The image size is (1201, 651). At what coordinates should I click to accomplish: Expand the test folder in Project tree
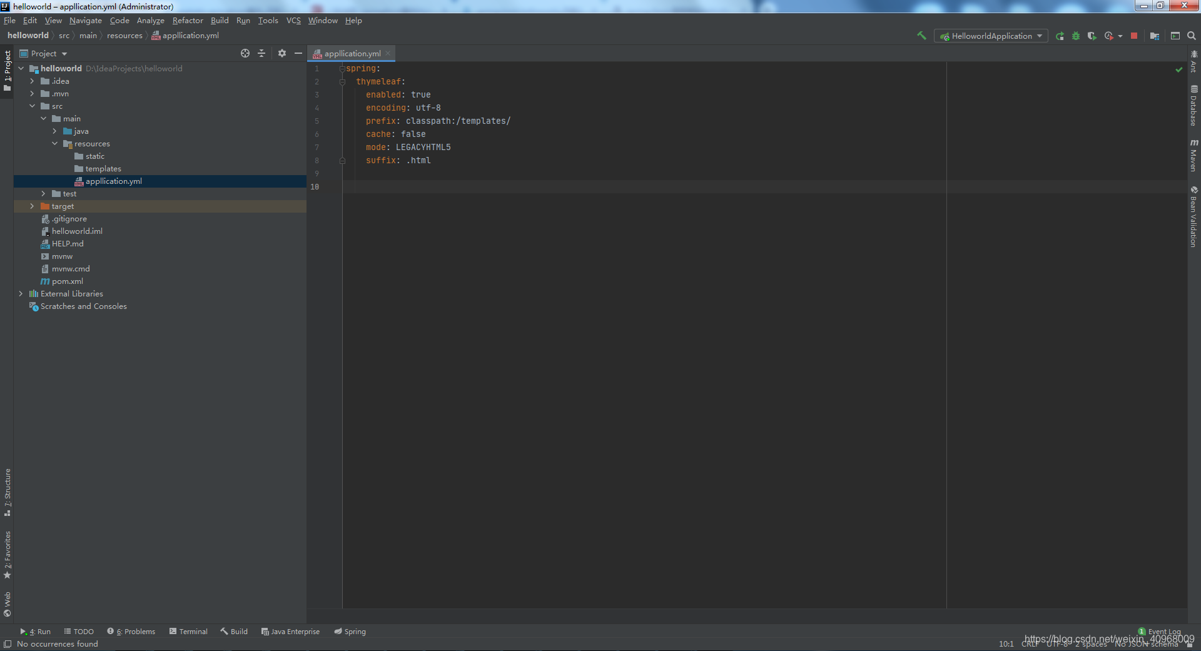(43, 194)
